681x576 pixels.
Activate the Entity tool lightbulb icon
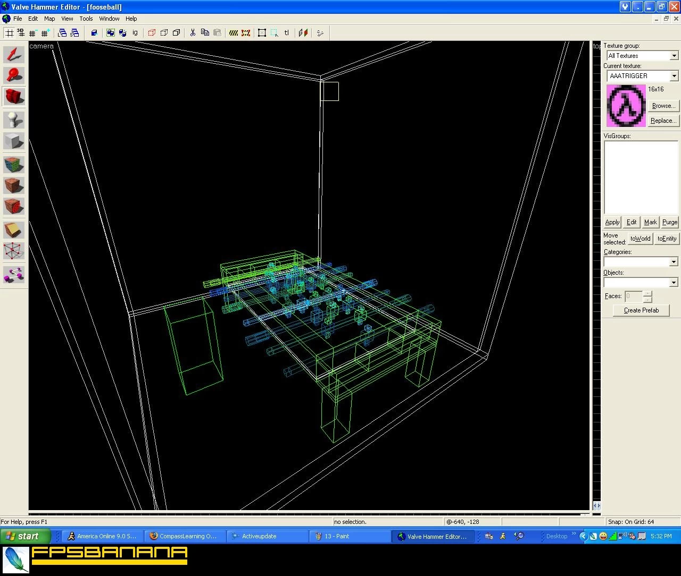point(14,120)
